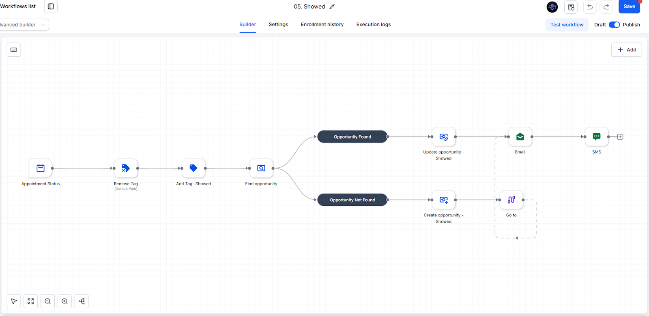
Task: Open the workflow notes icon
Action: point(571,7)
